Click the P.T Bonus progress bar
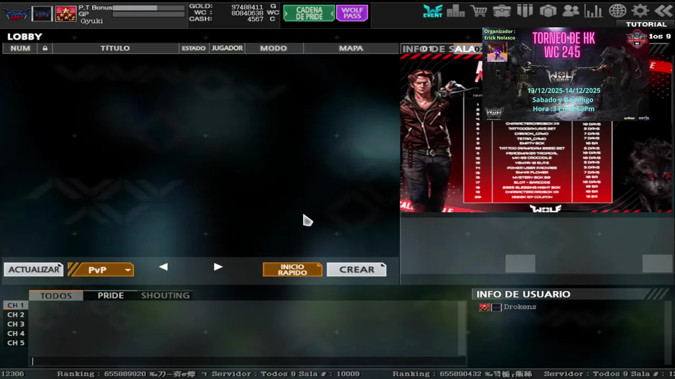The height and width of the screenshot is (379, 675). [148, 8]
